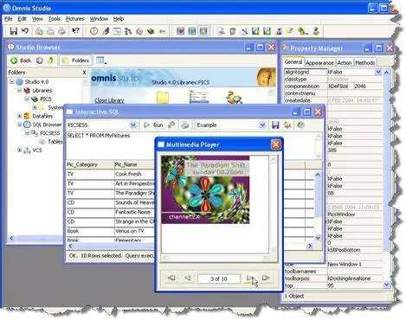
Task: Click the Save icon in the main toolbar
Action: pos(13,31)
